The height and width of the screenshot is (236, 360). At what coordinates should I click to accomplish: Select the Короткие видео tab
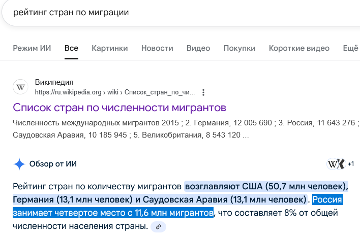pos(299,48)
